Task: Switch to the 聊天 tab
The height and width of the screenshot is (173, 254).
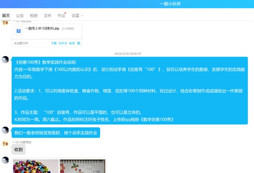Action: click(x=6, y=16)
